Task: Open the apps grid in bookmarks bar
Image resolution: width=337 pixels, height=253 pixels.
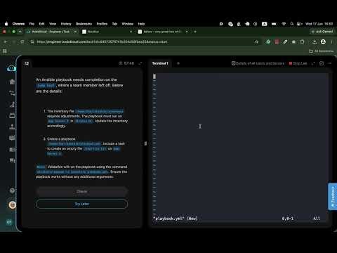Action: pyautogui.click(x=5, y=51)
